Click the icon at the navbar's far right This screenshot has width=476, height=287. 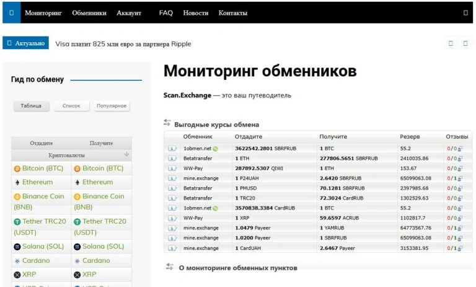tap(465, 13)
